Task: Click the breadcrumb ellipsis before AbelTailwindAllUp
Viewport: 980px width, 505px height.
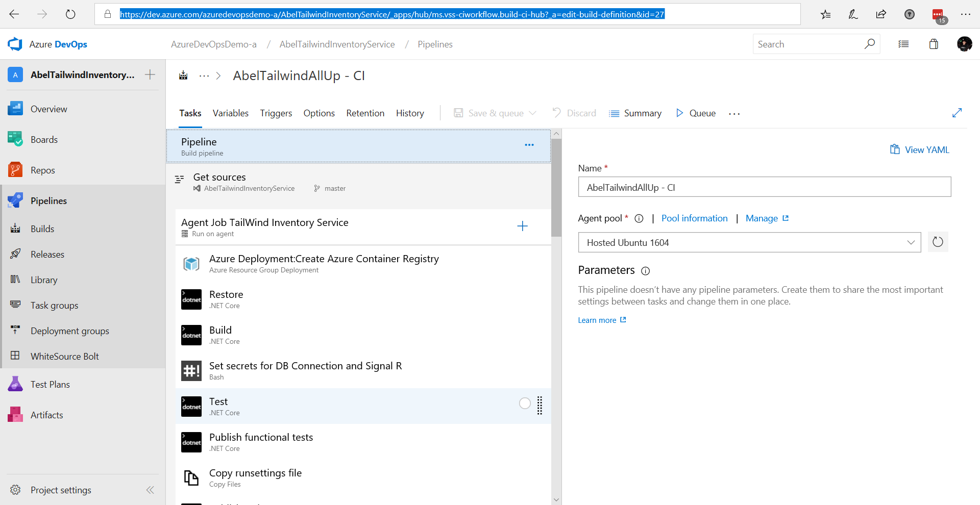Action: pyautogui.click(x=204, y=76)
